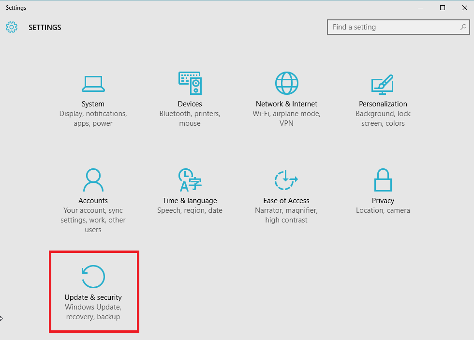Click the "Network & Internet" text label
The image size is (474, 340).
coord(286,104)
